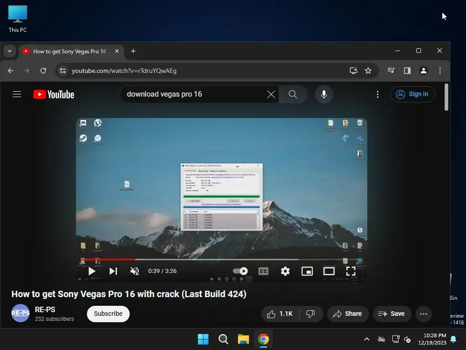The height and width of the screenshot is (350, 466).
Task: Open the Windows Start menu
Action: click(203, 339)
